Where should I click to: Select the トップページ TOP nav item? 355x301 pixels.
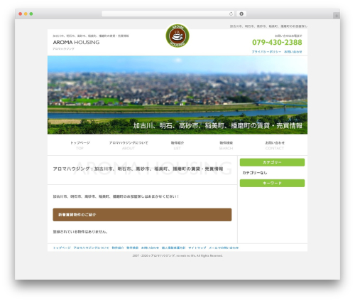pyautogui.click(x=80, y=145)
